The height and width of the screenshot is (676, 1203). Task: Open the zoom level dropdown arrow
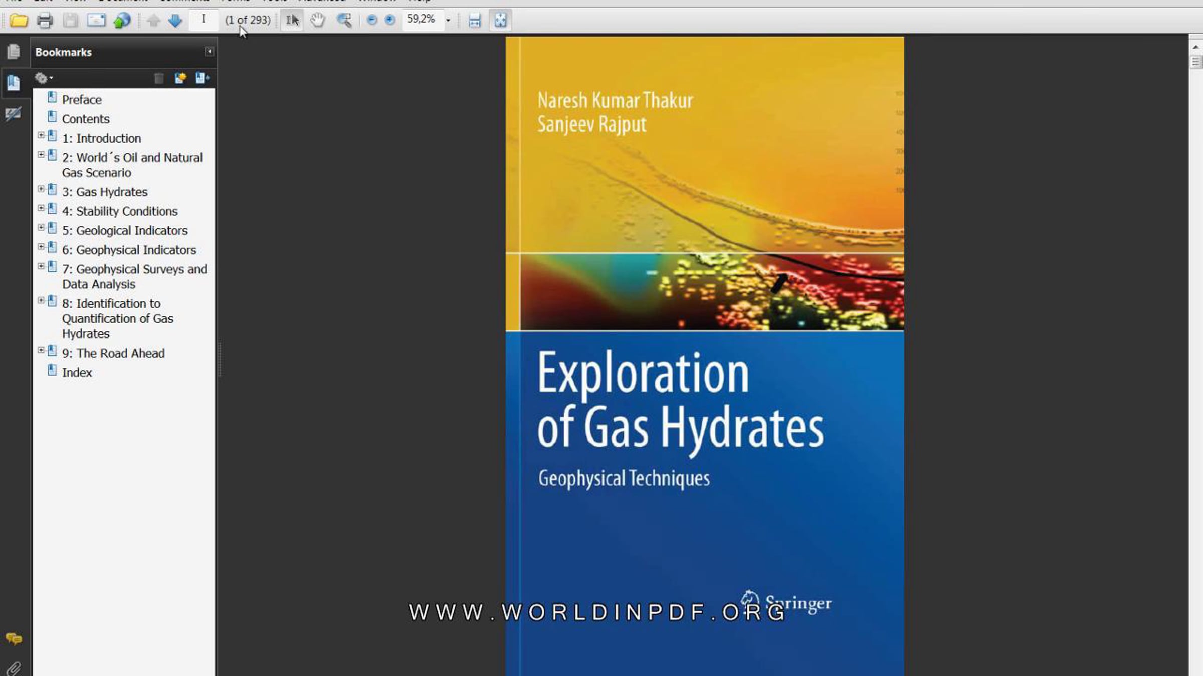(448, 21)
